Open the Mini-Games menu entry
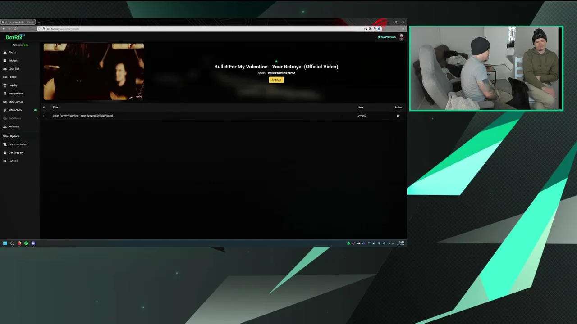577x324 pixels. coord(16,102)
